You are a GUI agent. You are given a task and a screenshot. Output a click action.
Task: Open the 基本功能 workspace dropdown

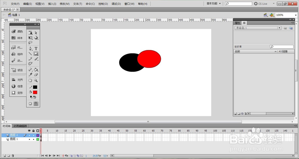(213, 4)
